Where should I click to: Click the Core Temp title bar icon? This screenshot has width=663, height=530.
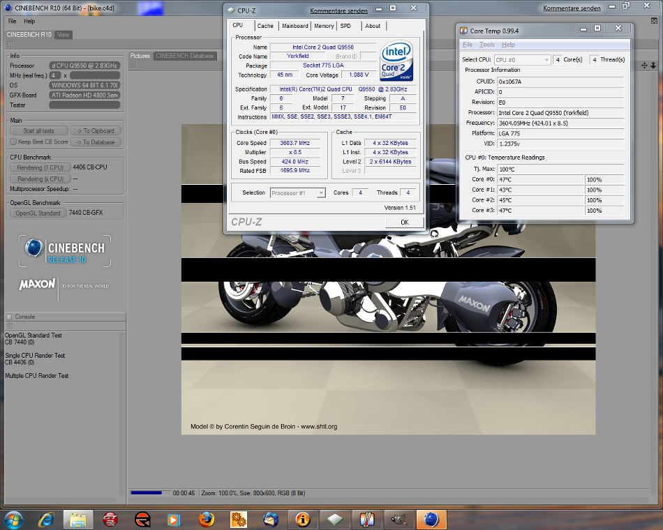click(x=464, y=31)
